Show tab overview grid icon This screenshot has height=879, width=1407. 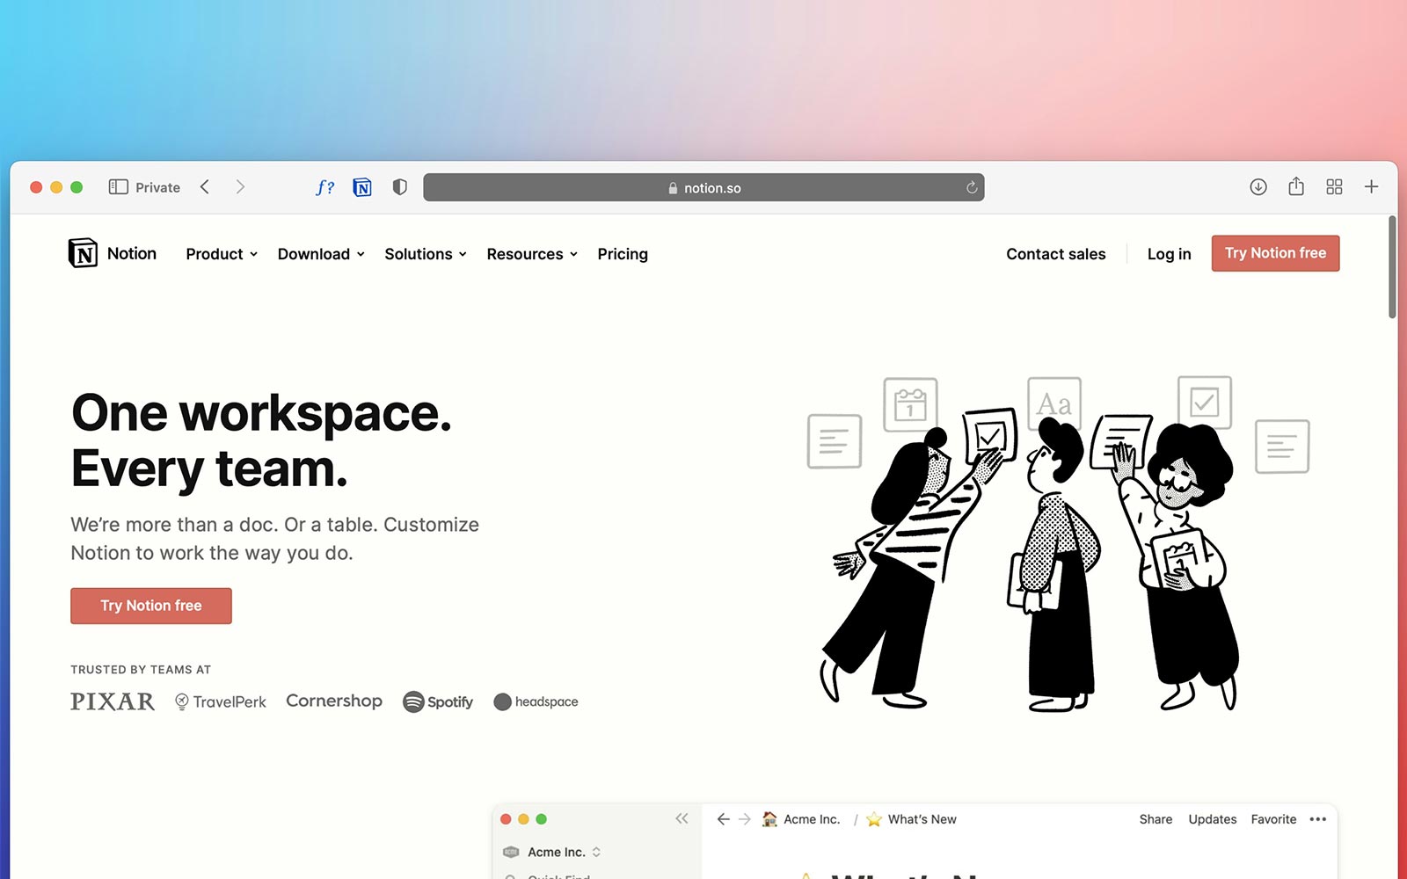pyautogui.click(x=1334, y=186)
